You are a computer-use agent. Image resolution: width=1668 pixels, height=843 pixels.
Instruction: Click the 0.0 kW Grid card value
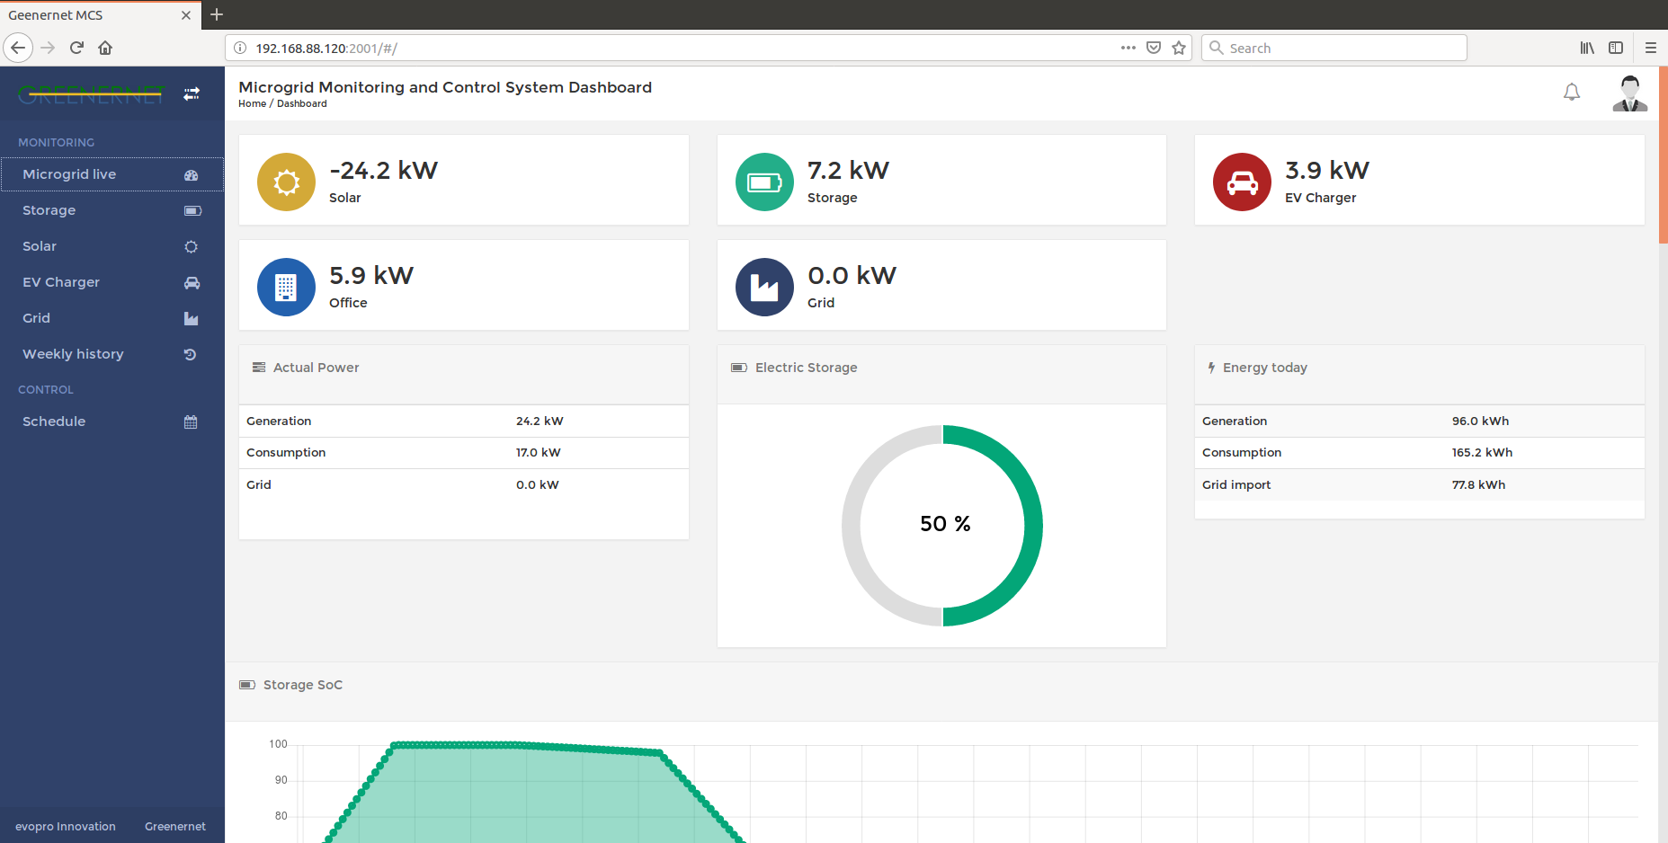[852, 276]
